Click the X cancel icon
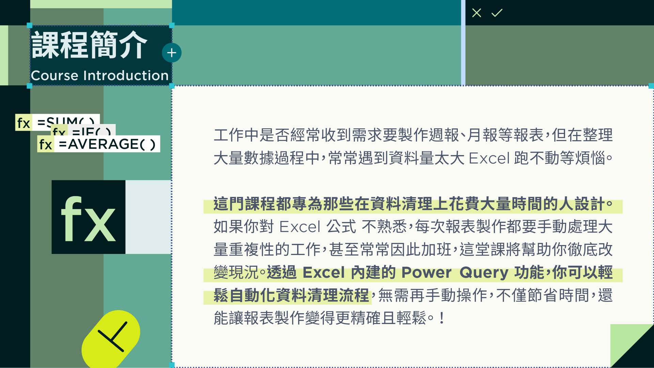The image size is (654, 368). pos(477,13)
